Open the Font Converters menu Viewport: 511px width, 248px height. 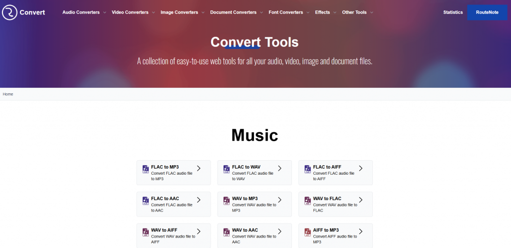(x=288, y=12)
